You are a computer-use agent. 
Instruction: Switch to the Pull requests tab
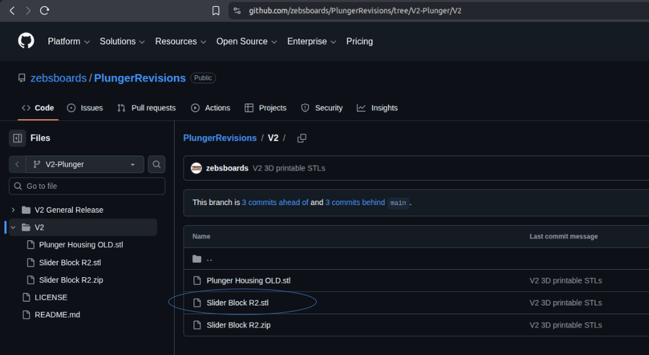pyautogui.click(x=147, y=108)
